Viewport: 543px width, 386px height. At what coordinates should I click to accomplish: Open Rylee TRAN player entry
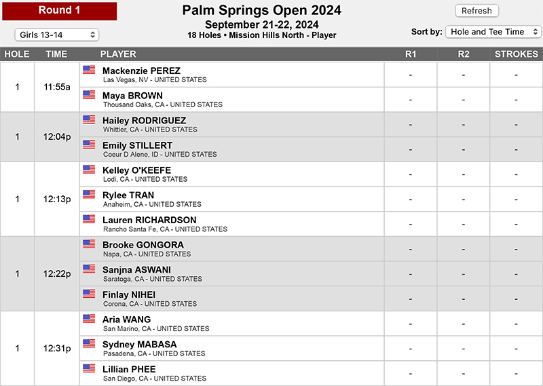click(x=128, y=195)
